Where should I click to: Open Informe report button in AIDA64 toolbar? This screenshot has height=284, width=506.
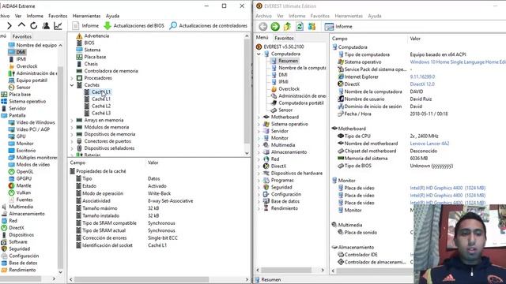click(85, 26)
